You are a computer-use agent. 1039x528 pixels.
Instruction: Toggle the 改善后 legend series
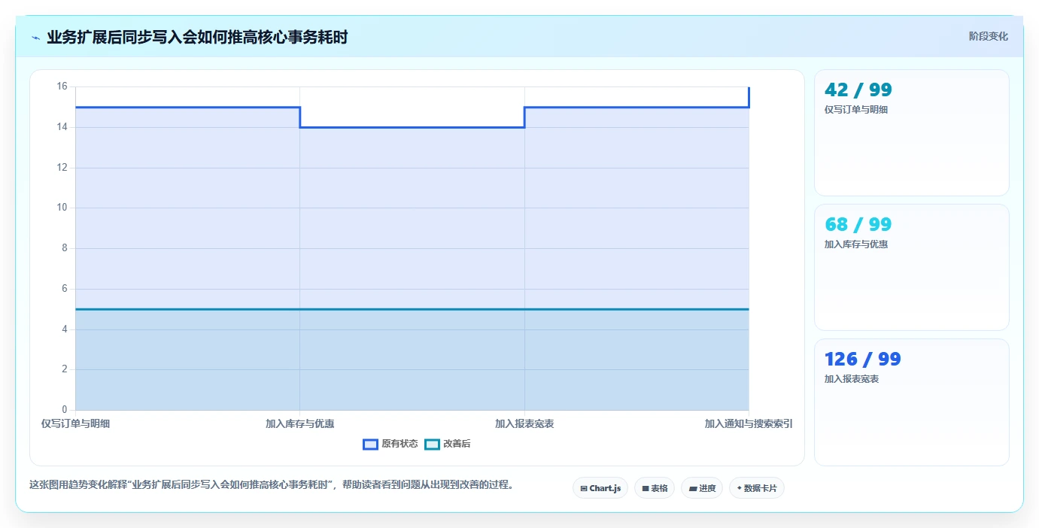coord(448,444)
